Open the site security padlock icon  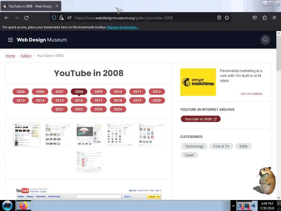click(61, 18)
